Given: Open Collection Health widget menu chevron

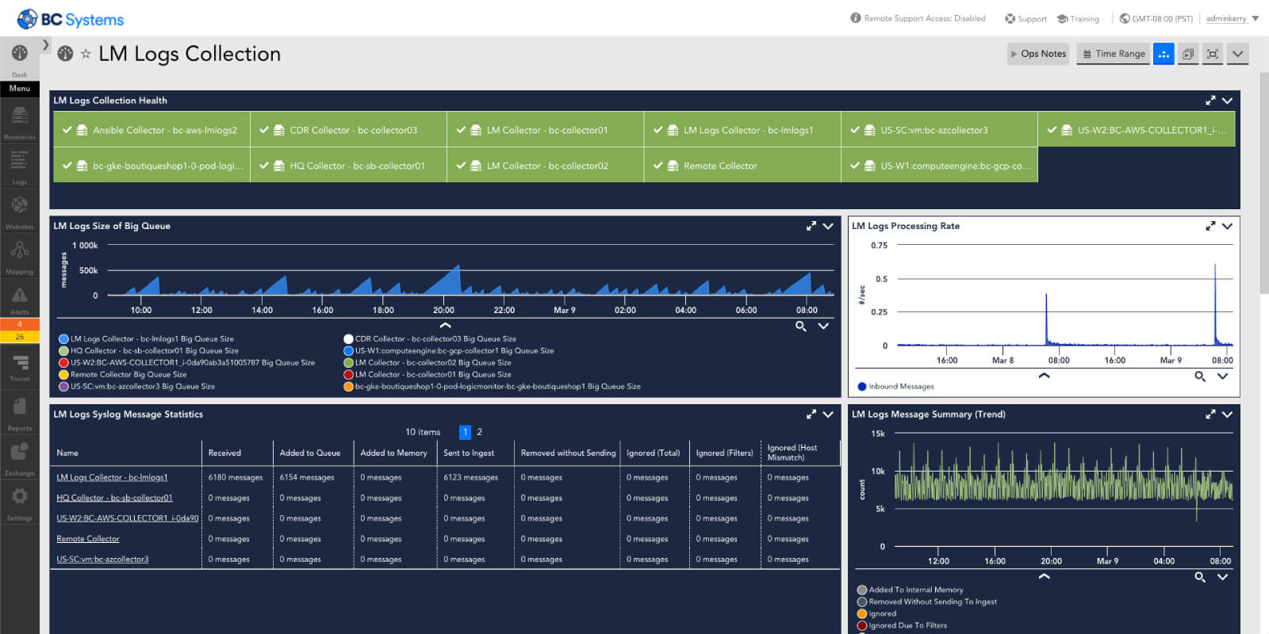Looking at the screenshot, I should (x=1227, y=101).
